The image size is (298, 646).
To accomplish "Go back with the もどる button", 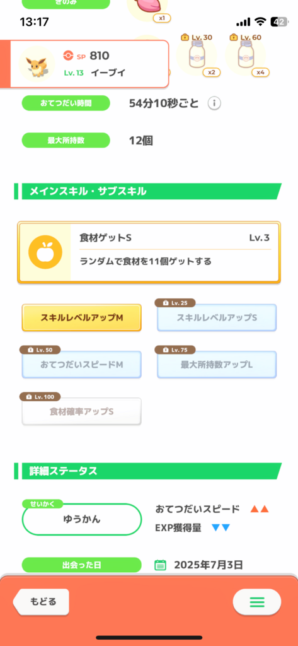I will point(41,602).
